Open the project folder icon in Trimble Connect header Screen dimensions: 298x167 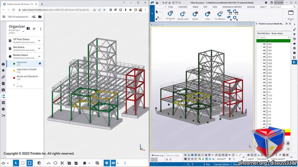pos(40,17)
